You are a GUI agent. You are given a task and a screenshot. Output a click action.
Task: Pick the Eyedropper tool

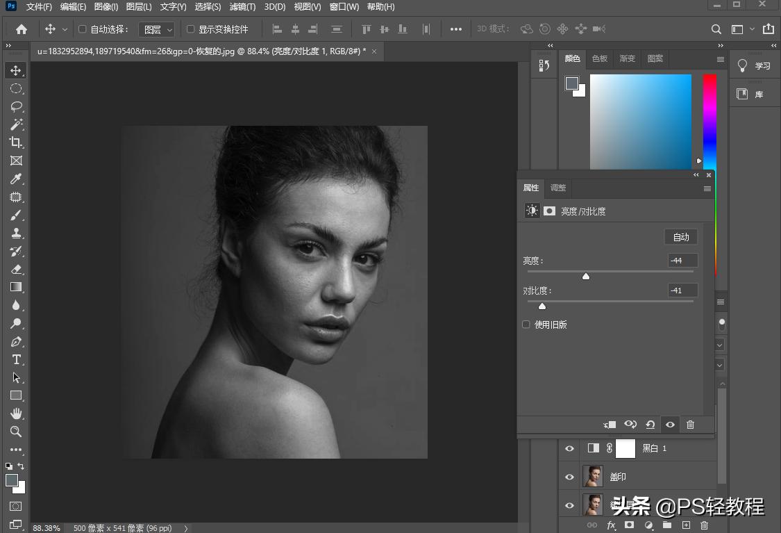click(16, 179)
